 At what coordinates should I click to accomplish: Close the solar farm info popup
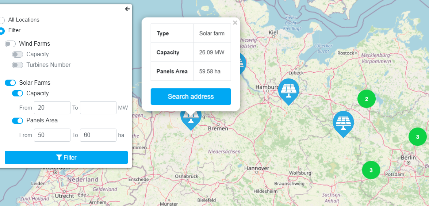click(x=235, y=23)
